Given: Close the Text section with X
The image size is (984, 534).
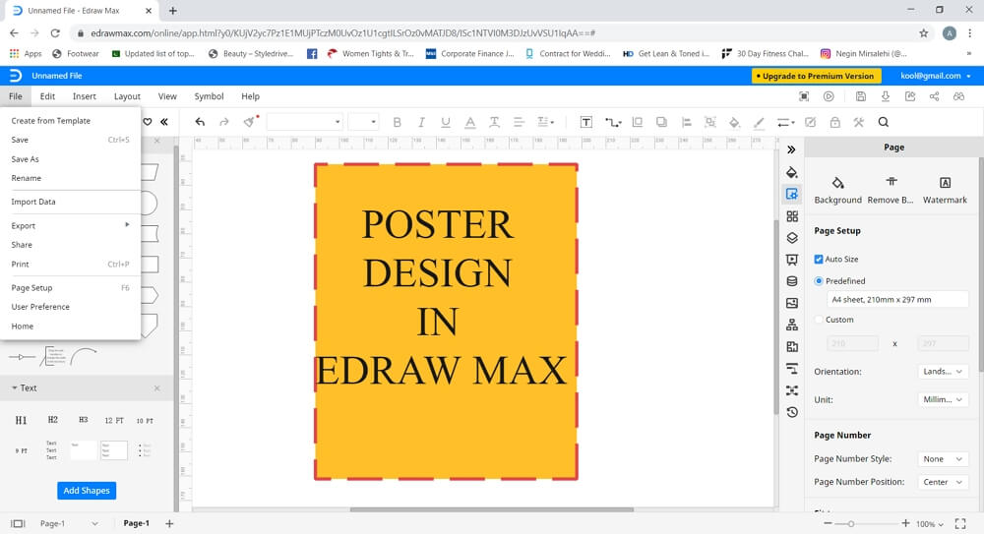Looking at the screenshot, I should tap(156, 388).
